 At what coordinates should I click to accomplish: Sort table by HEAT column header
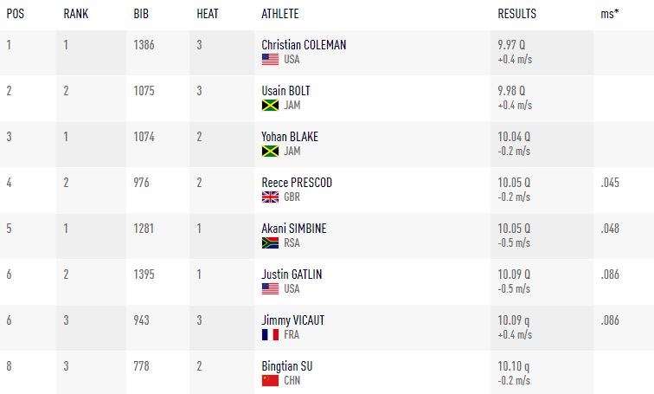(208, 14)
